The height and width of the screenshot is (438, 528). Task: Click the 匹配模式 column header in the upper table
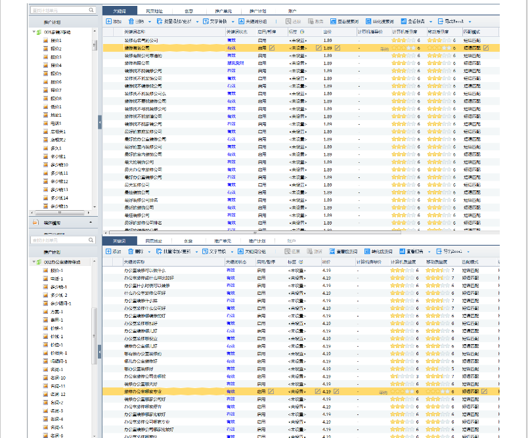click(480, 32)
